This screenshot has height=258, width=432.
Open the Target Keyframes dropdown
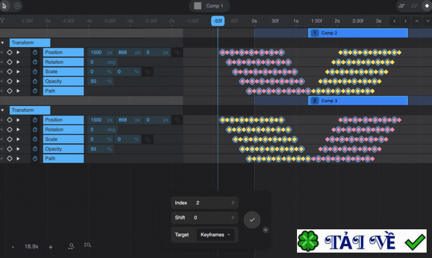(x=215, y=235)
